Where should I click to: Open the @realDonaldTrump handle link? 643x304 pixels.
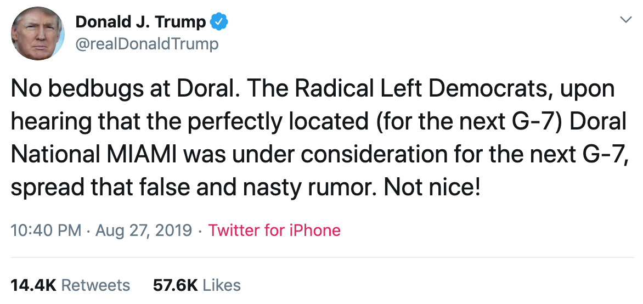click(x=146, y=43)
